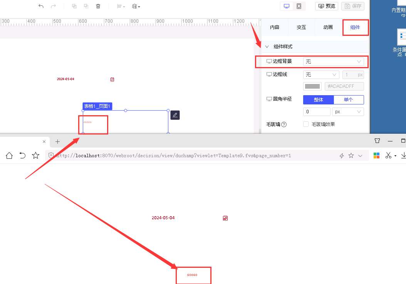
Task: Click the device icon beside 边框背景
Action: (x=269, y=61)
